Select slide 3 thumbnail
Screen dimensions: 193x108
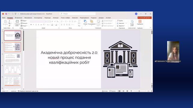pyautogui.click(x=12, y=58)
